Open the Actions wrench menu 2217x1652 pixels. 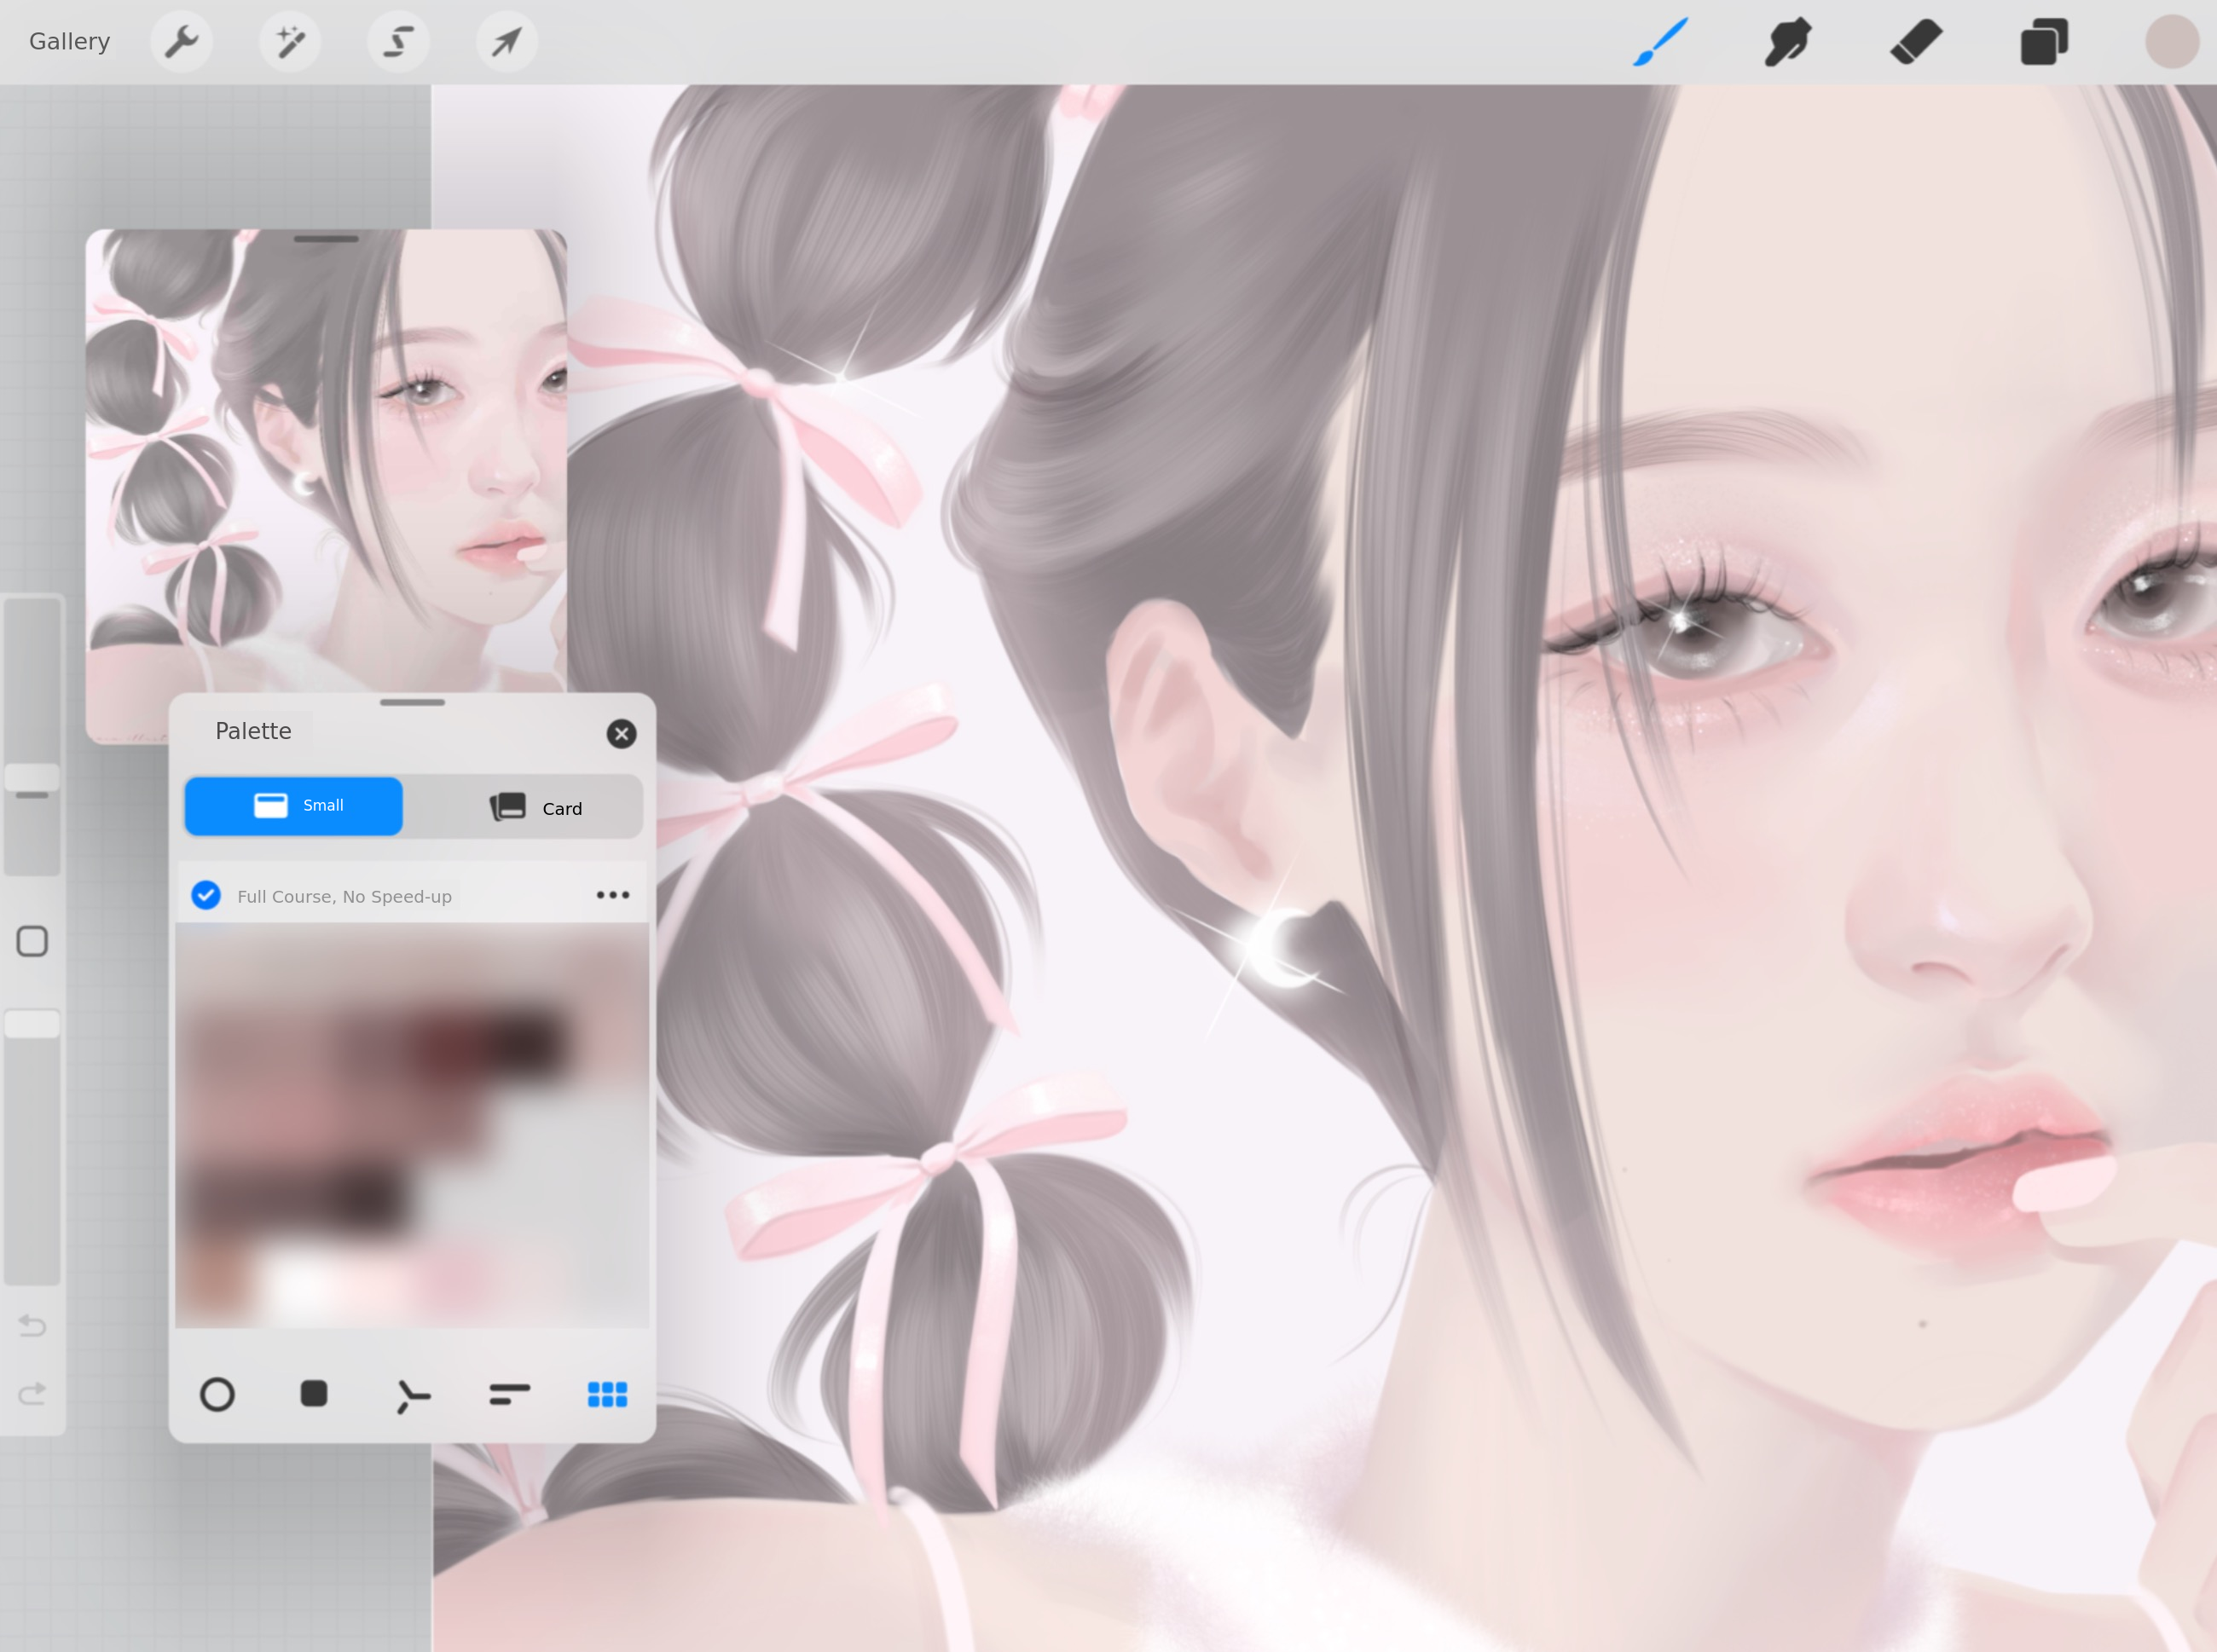tap(181, 42)
